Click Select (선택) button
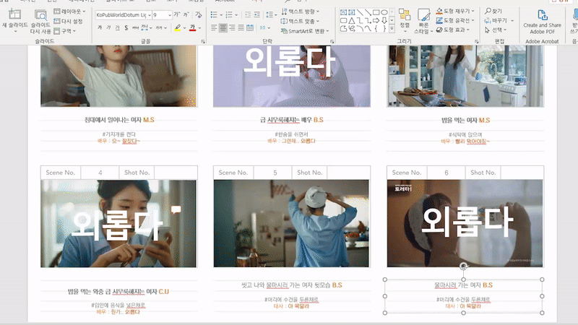Image resolution: width=578 pixels, height=325 pixels. coord(496,30)
